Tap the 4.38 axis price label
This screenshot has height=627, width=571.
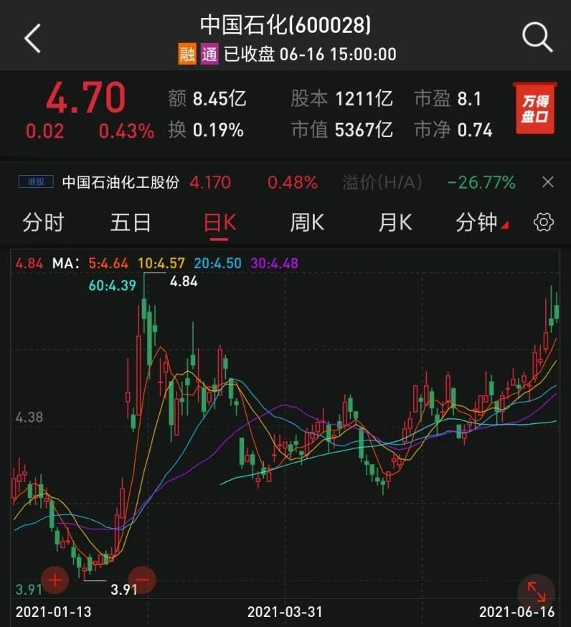(29, 418)
